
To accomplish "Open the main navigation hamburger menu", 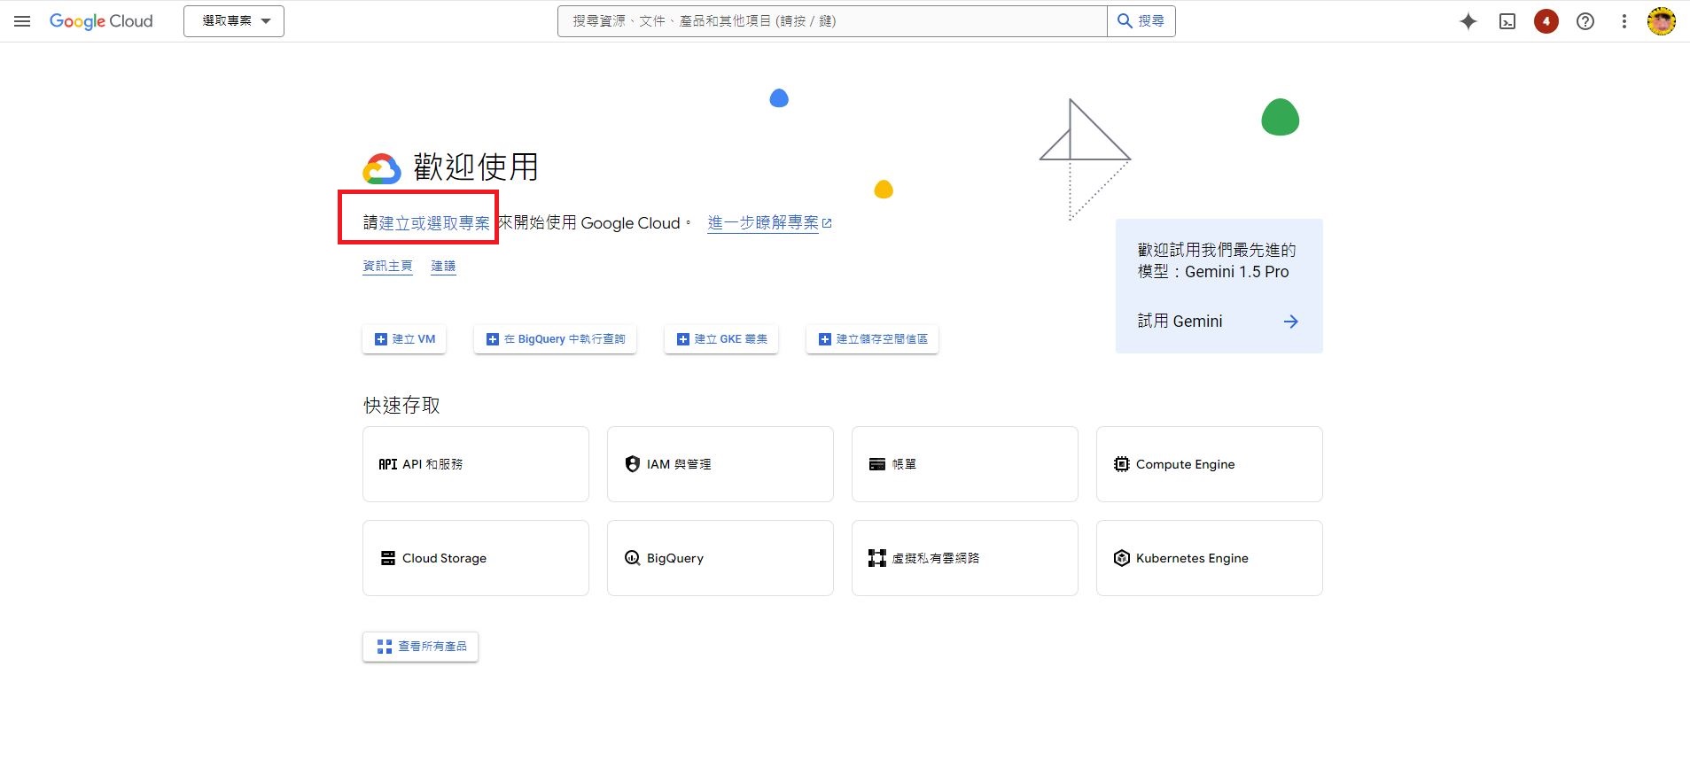I will [22, 21].
